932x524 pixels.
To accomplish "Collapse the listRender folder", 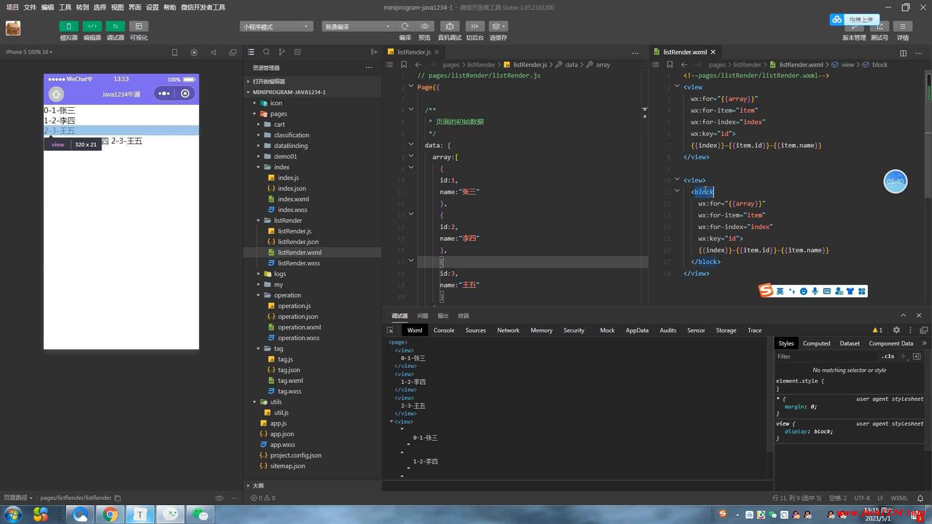I will point(287,220).
